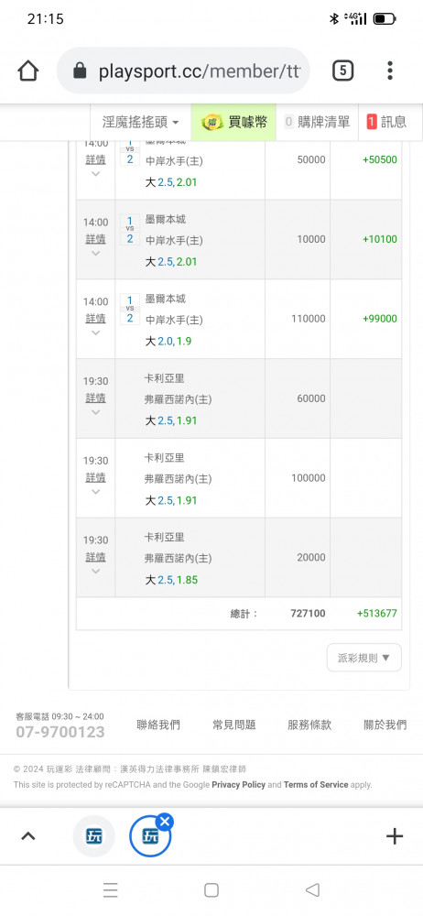The image size is (423, 916).
Task: Tap the Android back navigation icon
Action: pyautogui.click(x=312, y=889)
